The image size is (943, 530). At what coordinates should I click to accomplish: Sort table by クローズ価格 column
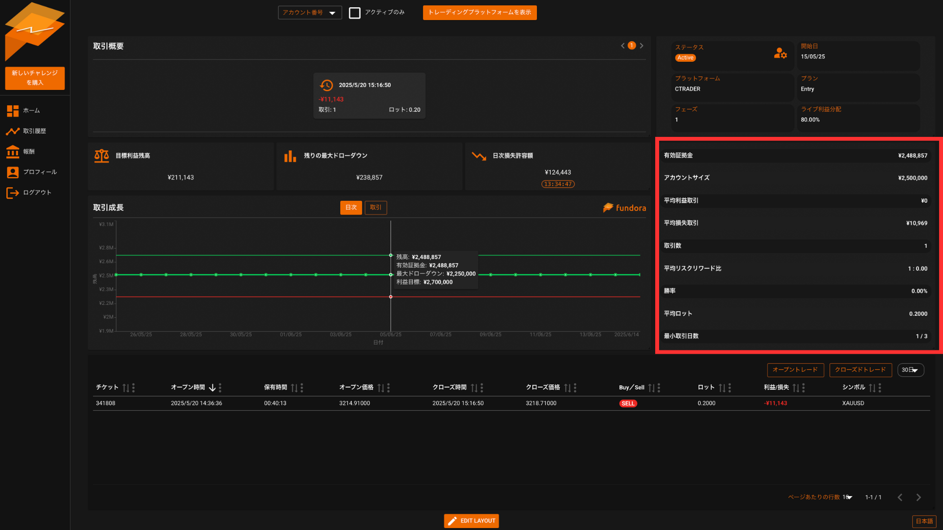[568, 388]
